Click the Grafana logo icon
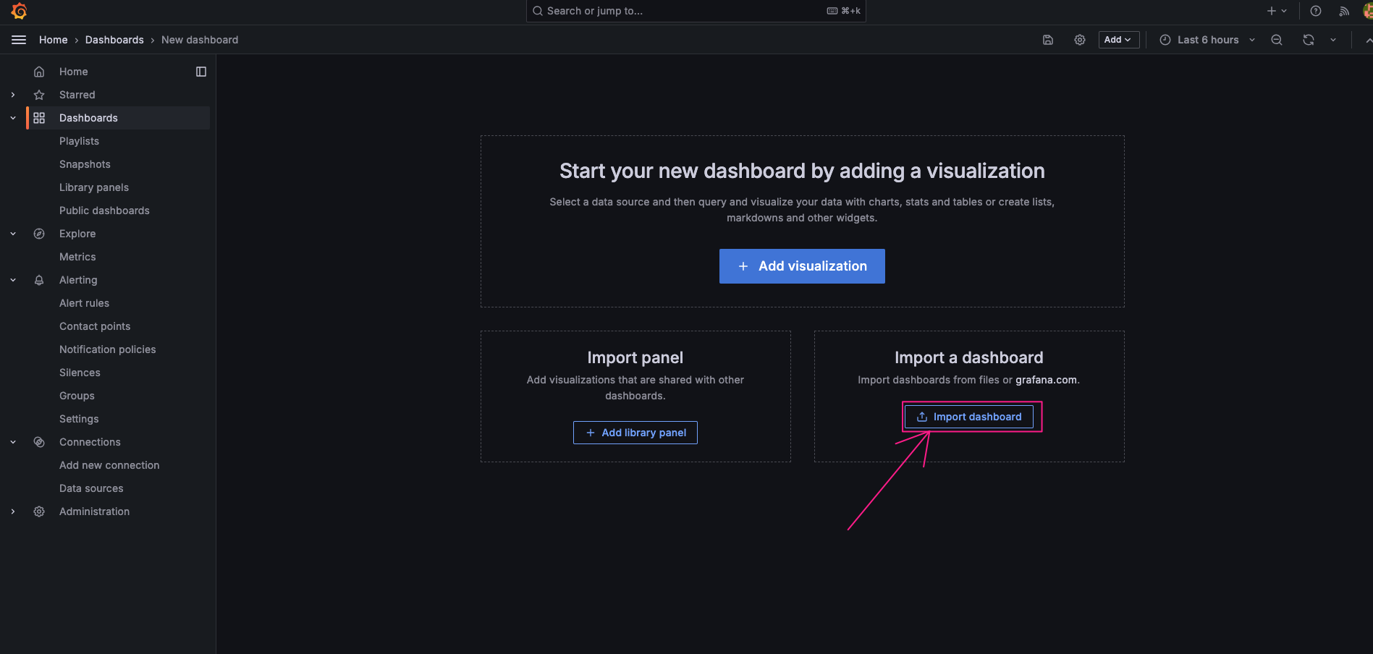The width and height of the screenshot is (1373, 654). pyautogui.click(x=19, y=12)
